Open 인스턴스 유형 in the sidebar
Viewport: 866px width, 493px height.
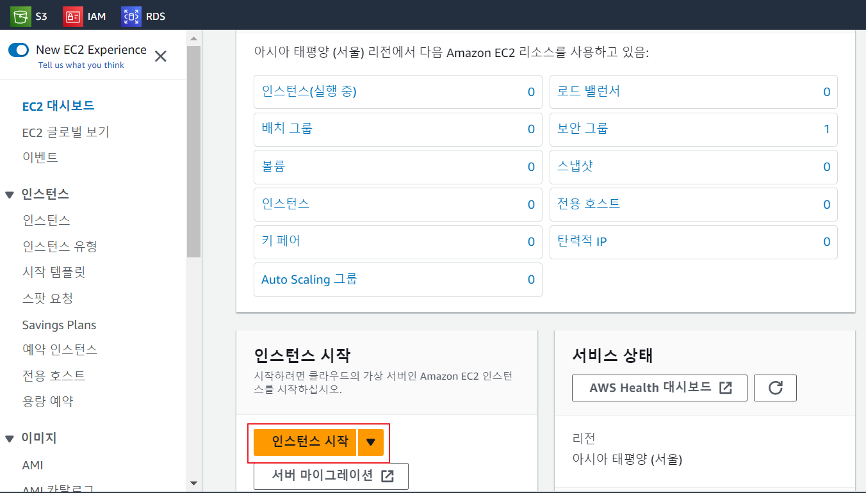(60, 246)
